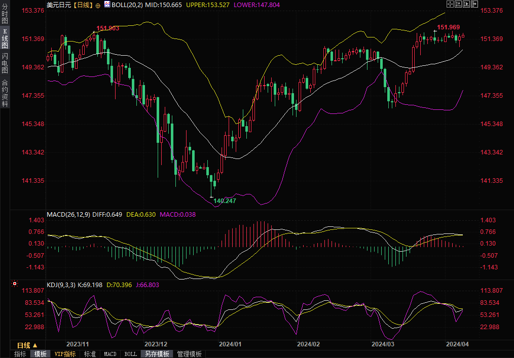
Task: Click the expand-right panel arrow icon
Action: coord(474,4)
